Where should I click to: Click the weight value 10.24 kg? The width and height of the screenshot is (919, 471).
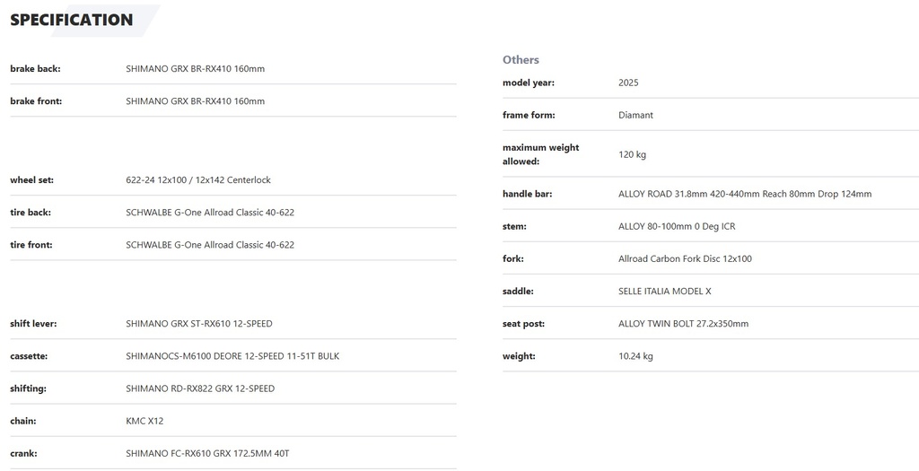(635, 356)
